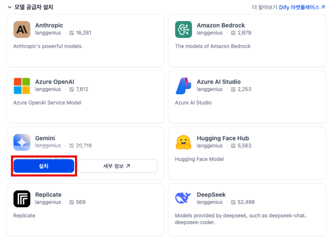Click langgenius author under Anthropic
333x238 pixels.
48,33
